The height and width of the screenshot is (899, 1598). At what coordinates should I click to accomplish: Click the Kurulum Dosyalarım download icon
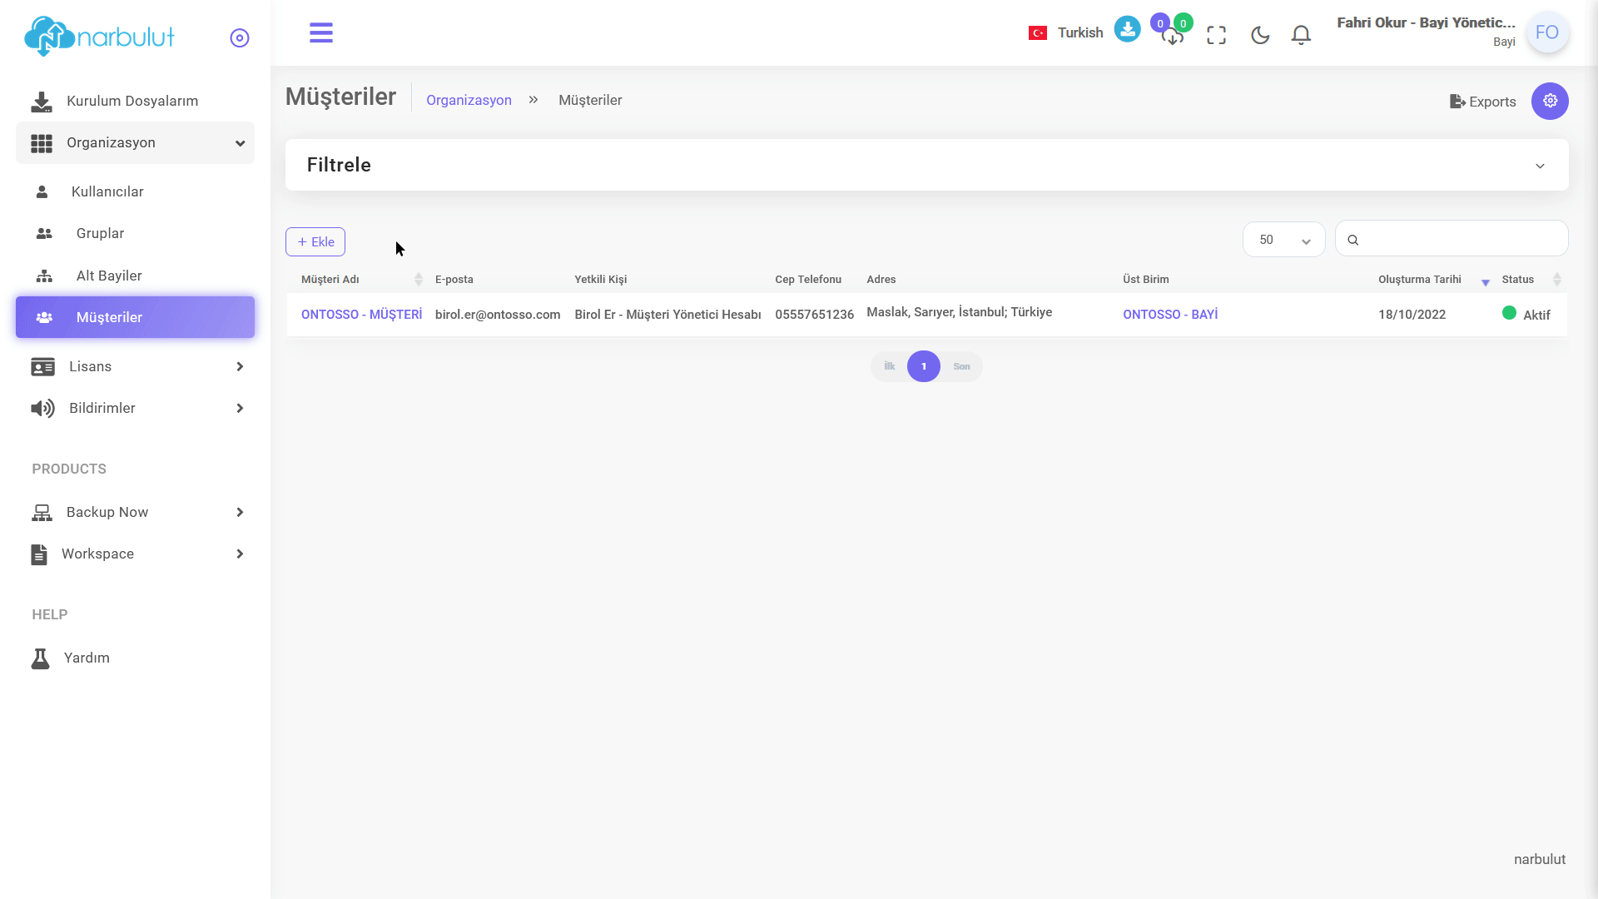pos(41,102)
